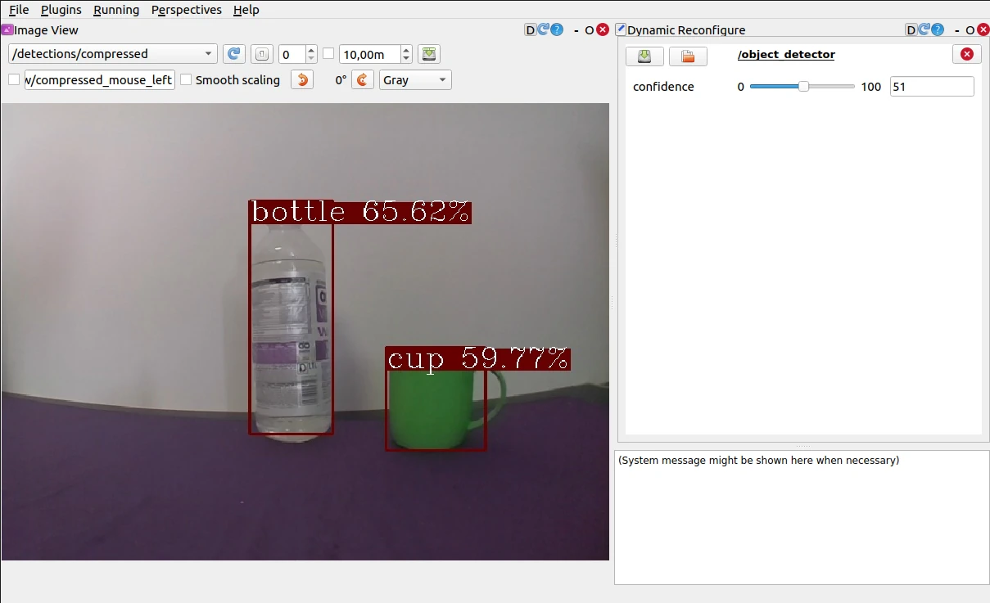Enable Smooth scaling

(186, 79)
